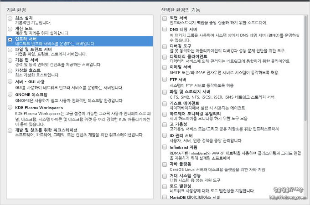The height and width of the screenshot is (205, 310).
Task: Select 서버 - GUI 사용 radio button
Action: (10, 82)
